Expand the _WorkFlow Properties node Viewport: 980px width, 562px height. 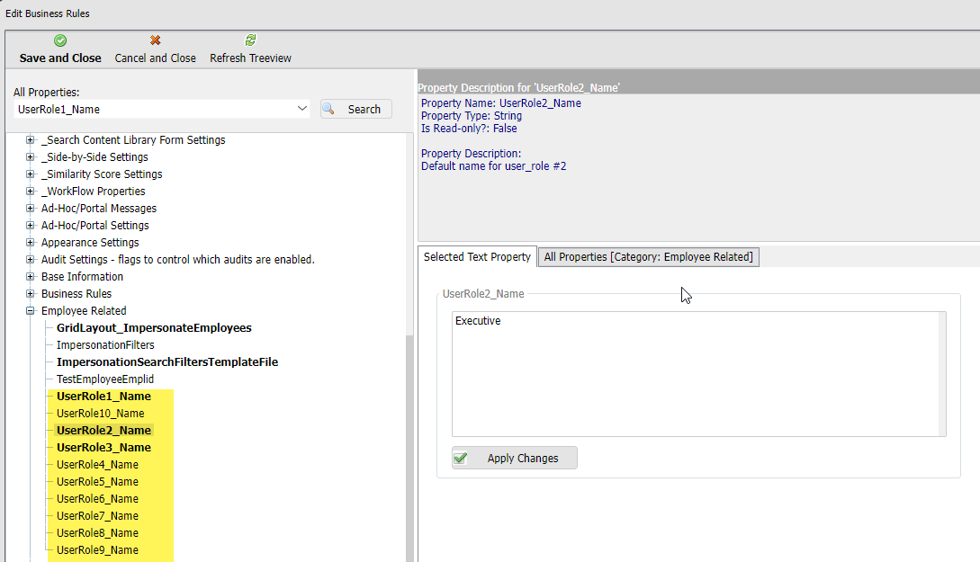(31, 192)
